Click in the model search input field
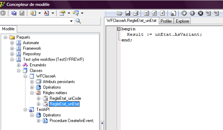This screenshot has width=223, height=130. point(35,21)
